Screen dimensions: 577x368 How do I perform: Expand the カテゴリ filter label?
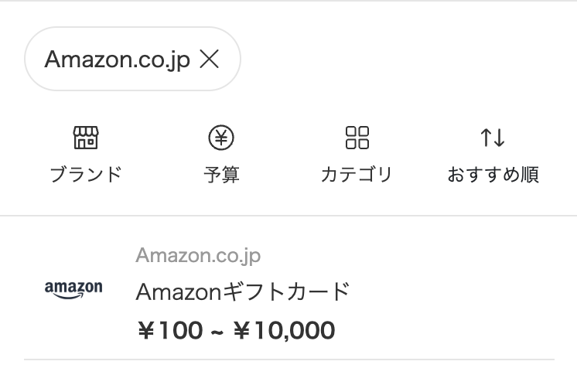357,175
